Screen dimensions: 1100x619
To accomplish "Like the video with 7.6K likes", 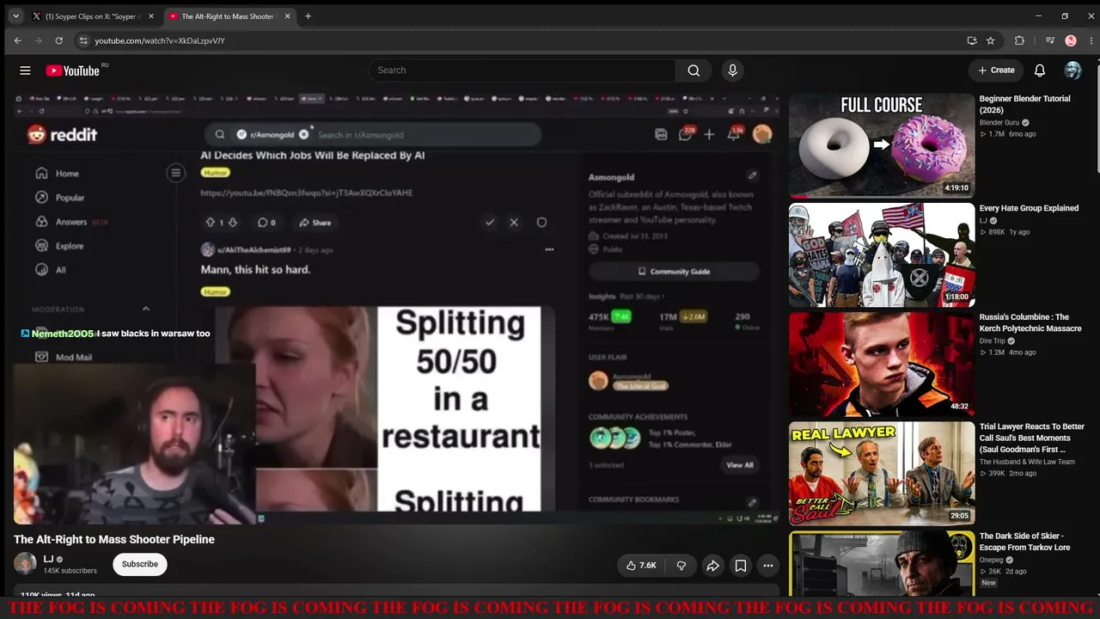I will pyautogui.click(x=641, y=566).
